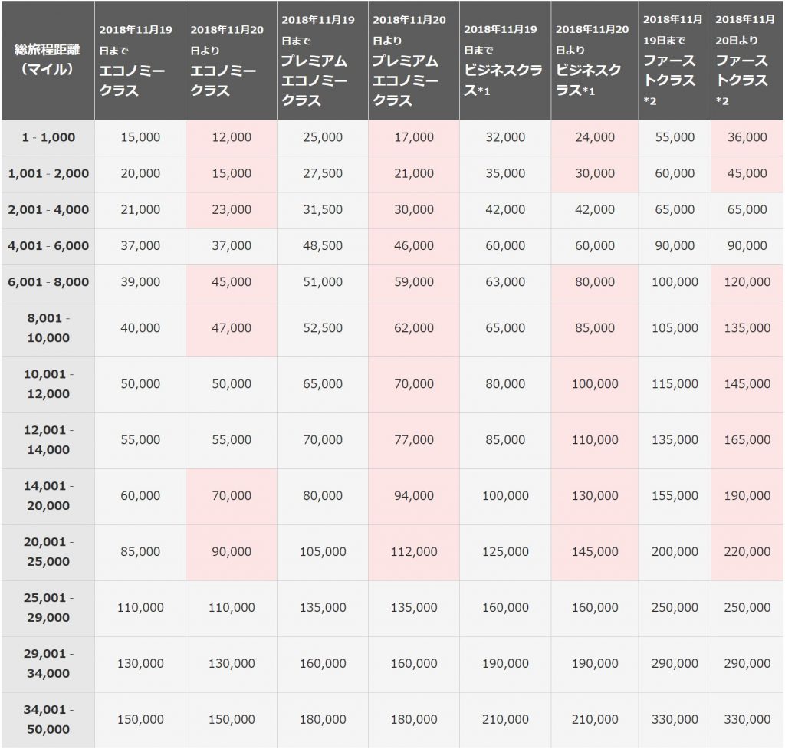Select the 59,000 premium economy cell

(x=413, y=282)
